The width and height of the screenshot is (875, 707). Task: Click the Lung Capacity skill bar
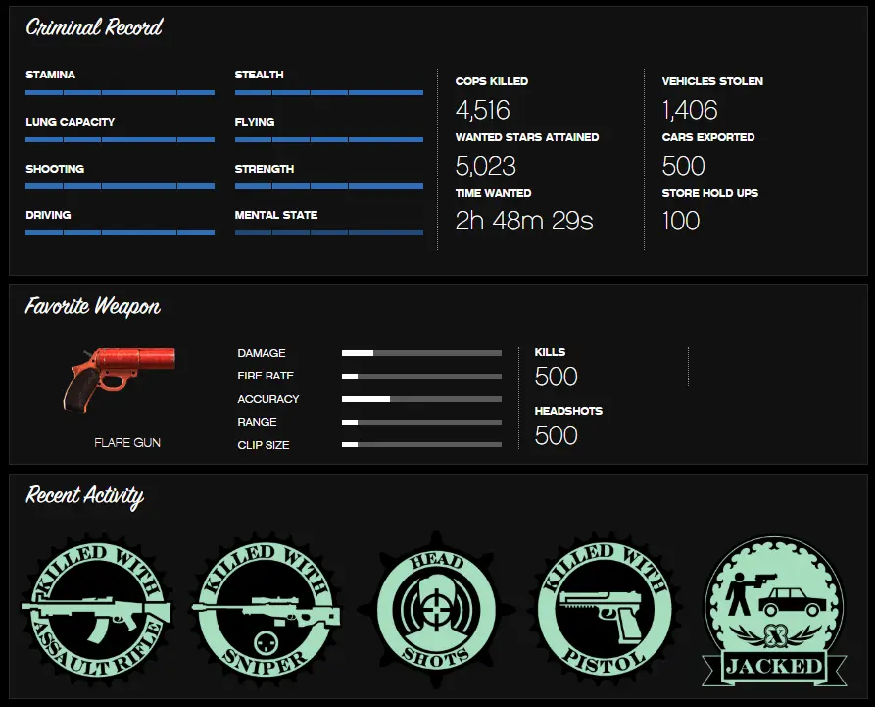tap(120, 139)
